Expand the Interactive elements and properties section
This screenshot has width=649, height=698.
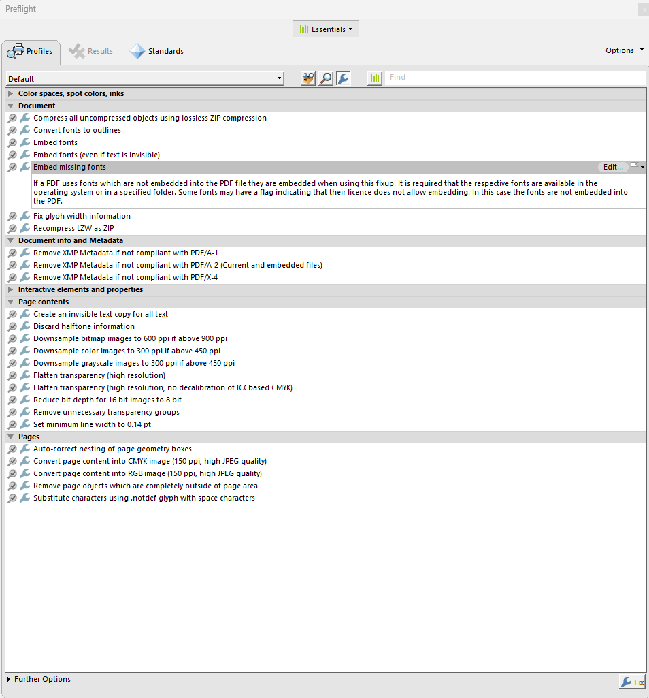click(x=11, y=289)
